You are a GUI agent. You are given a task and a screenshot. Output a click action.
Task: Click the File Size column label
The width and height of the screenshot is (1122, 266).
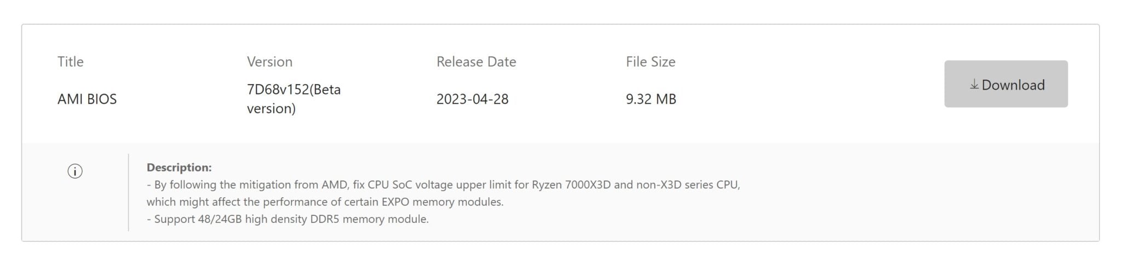[x=650, y=62]
